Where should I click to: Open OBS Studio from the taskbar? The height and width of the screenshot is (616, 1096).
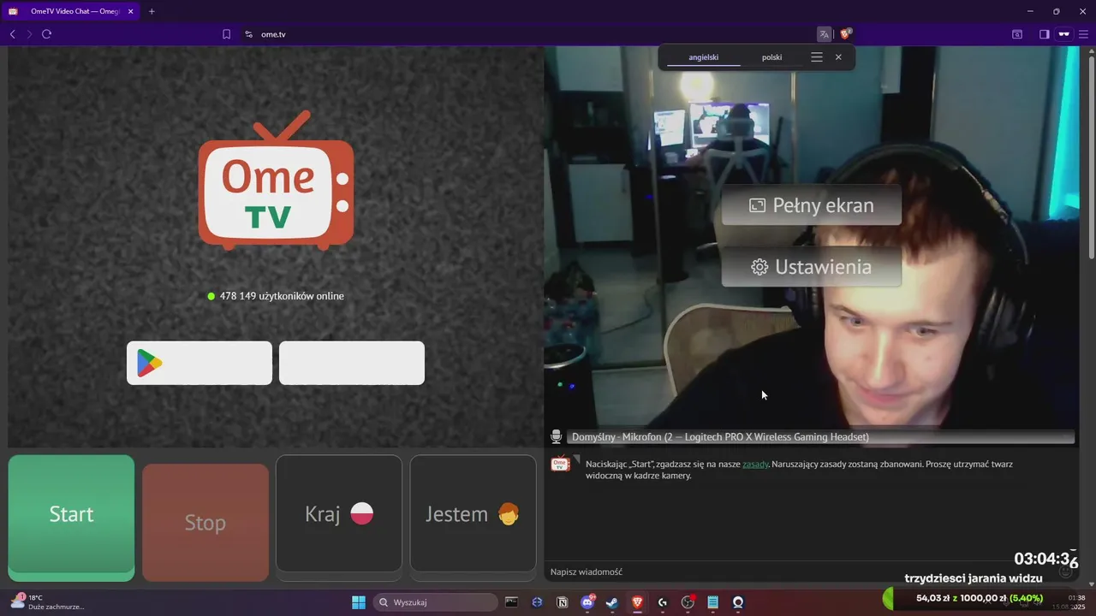pos(688,602)
